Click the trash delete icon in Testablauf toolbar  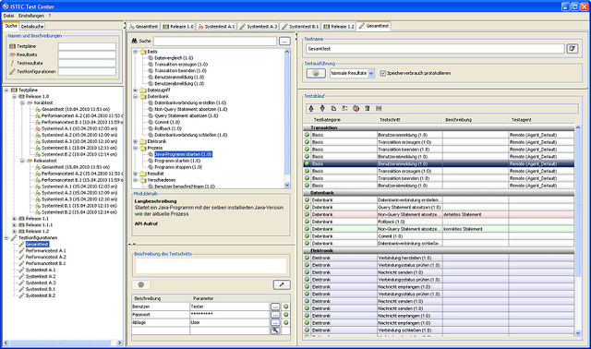pyautogui.click(x=368, y=109)
